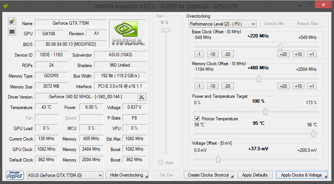Decrease Memory Clock Offset by 1

tap(199, 86)
